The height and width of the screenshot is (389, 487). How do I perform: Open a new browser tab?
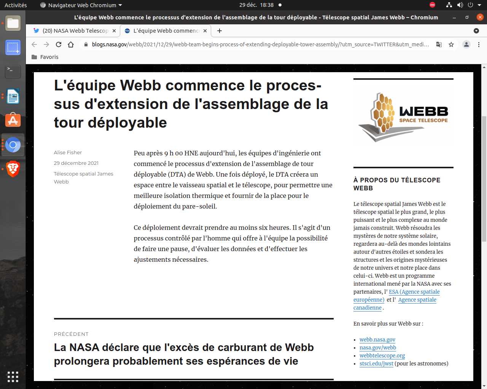tap(220, 31)
